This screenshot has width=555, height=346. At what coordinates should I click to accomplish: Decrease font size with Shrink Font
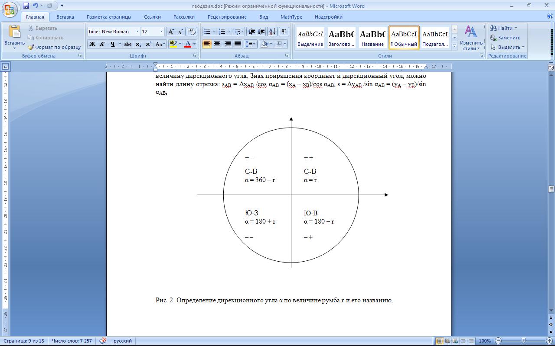[180, 32]
